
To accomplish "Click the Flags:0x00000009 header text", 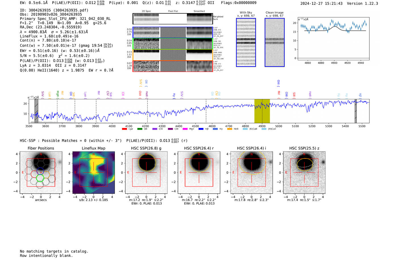I will (x=239, y=3).
